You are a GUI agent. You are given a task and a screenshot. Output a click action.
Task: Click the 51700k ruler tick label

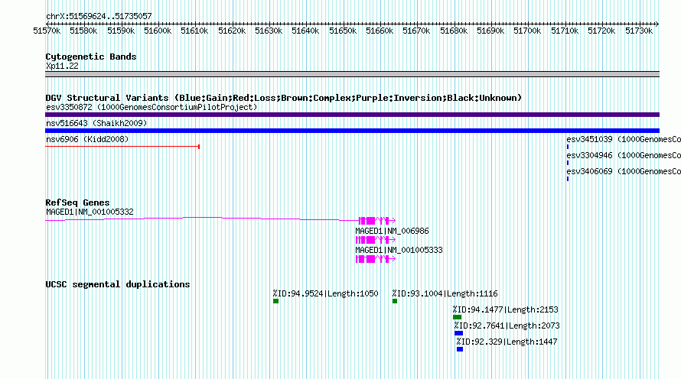(527, 31)
